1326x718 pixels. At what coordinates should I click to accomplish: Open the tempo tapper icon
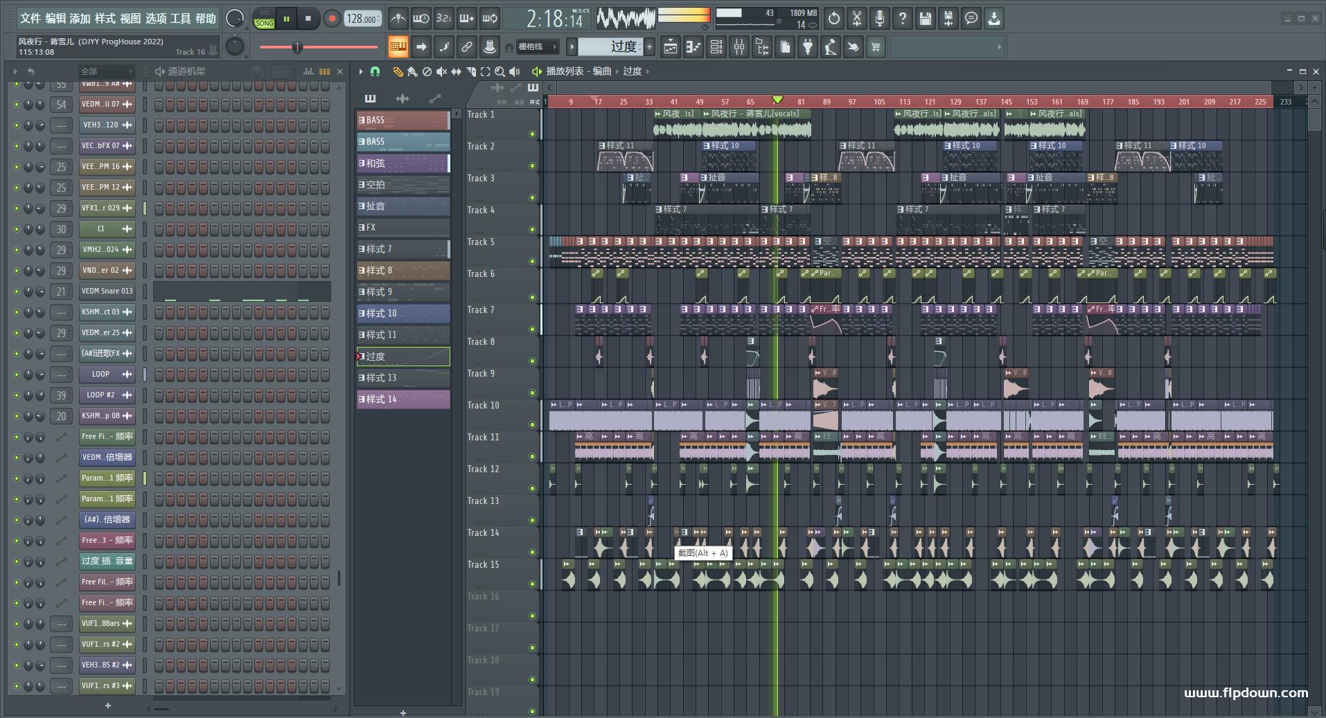pyautogui.click(x=831, y=47)
